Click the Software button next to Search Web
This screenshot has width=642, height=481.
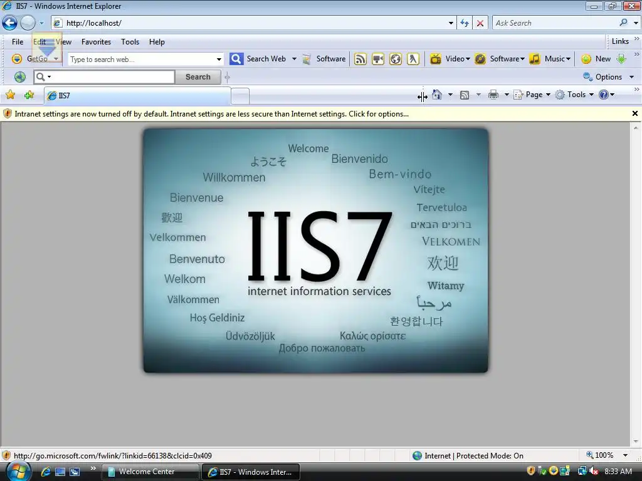tap(325, 59)
